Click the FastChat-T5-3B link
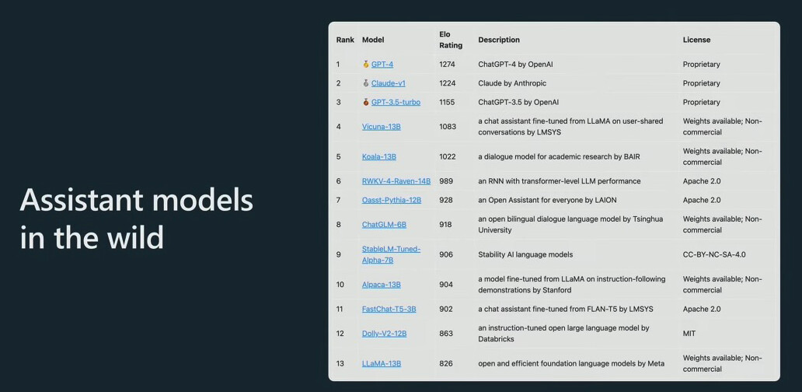 [x=389, y=309]
